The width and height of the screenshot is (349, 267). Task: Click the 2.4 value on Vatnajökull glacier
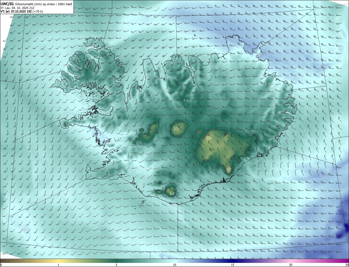tap(209, 138)
